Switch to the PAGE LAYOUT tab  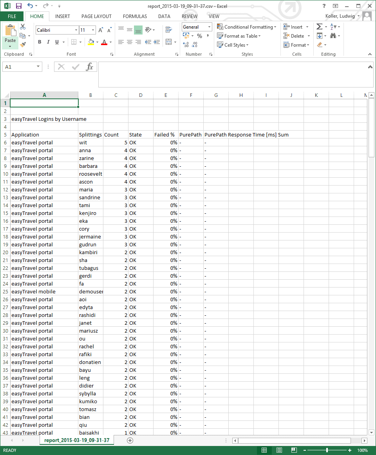tap(96, 16)
